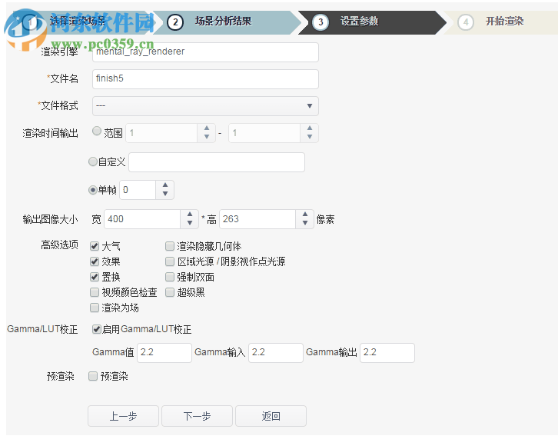This screenshot has width=558, height=436.
Task: Enable 视频颜色检查 checkbox
Action: 95,292
